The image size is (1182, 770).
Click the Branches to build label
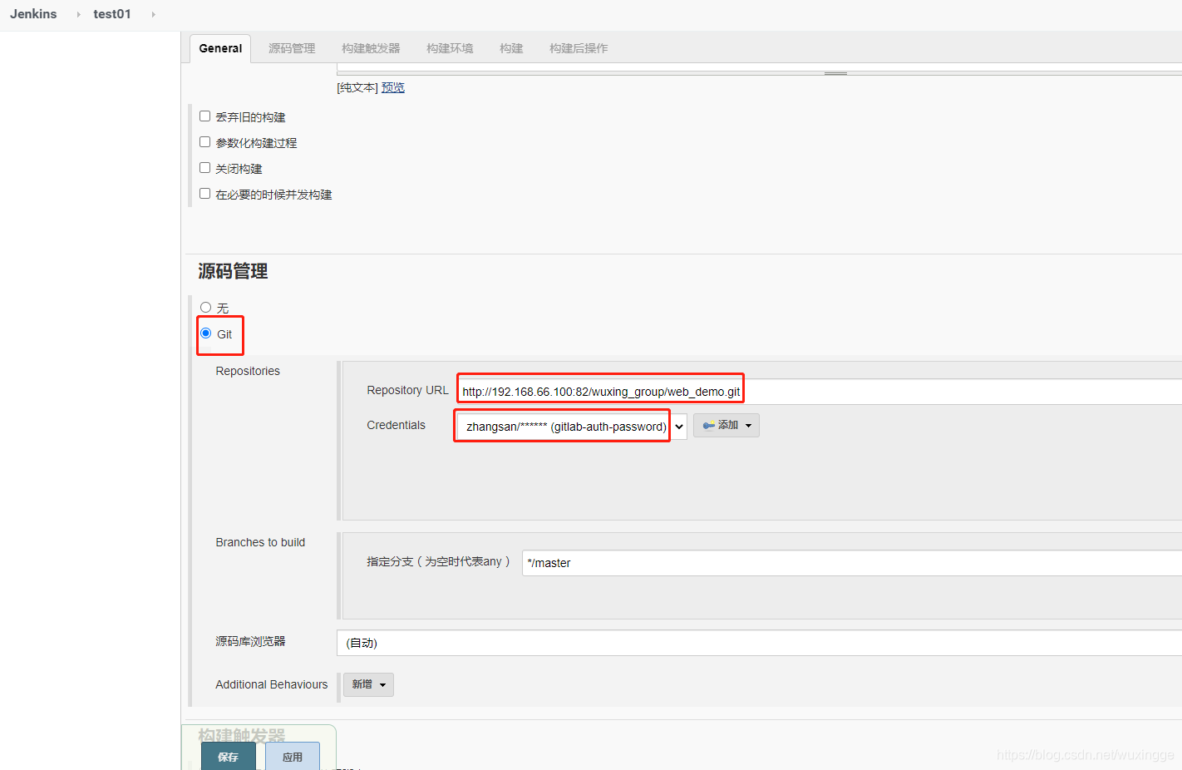point(260,542)
